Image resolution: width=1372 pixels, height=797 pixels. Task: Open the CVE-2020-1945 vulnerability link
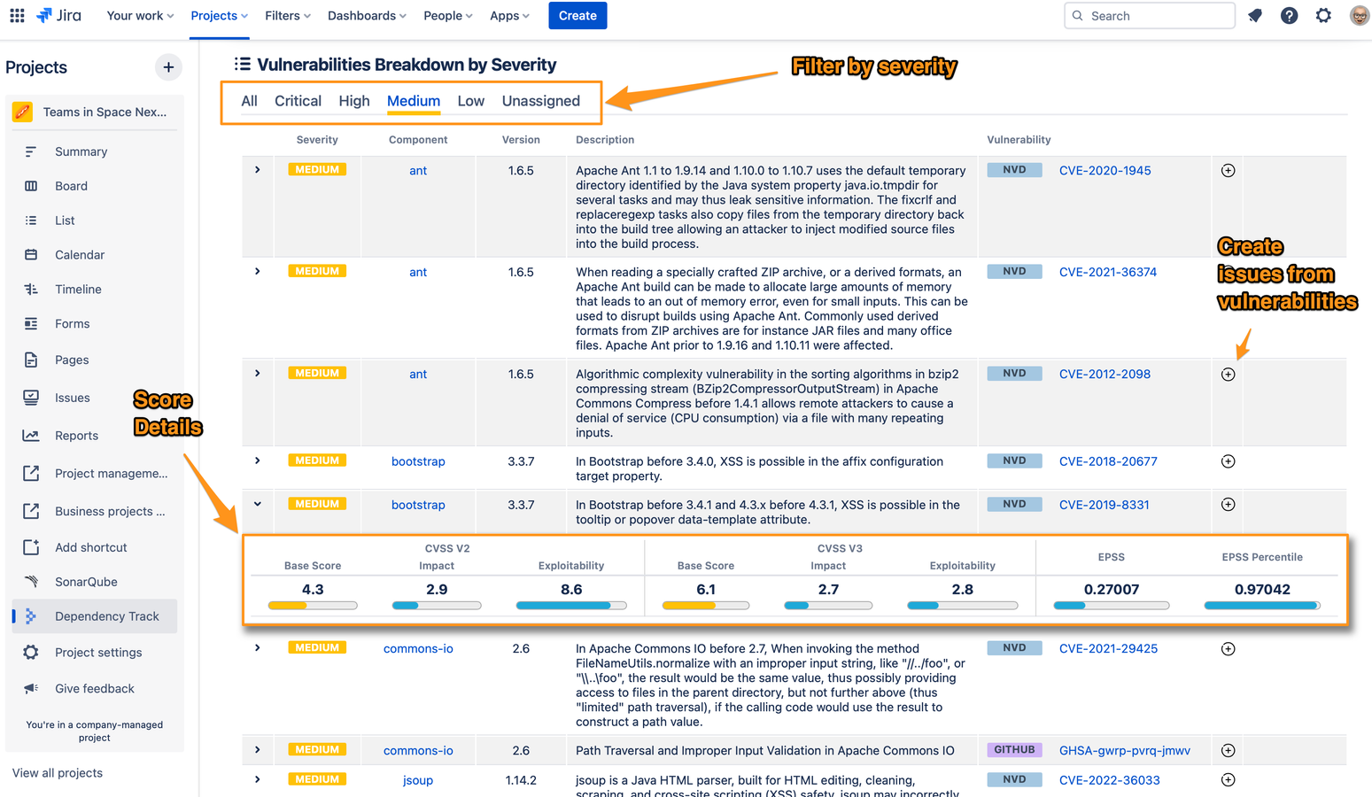click(x=1105, y=171)
